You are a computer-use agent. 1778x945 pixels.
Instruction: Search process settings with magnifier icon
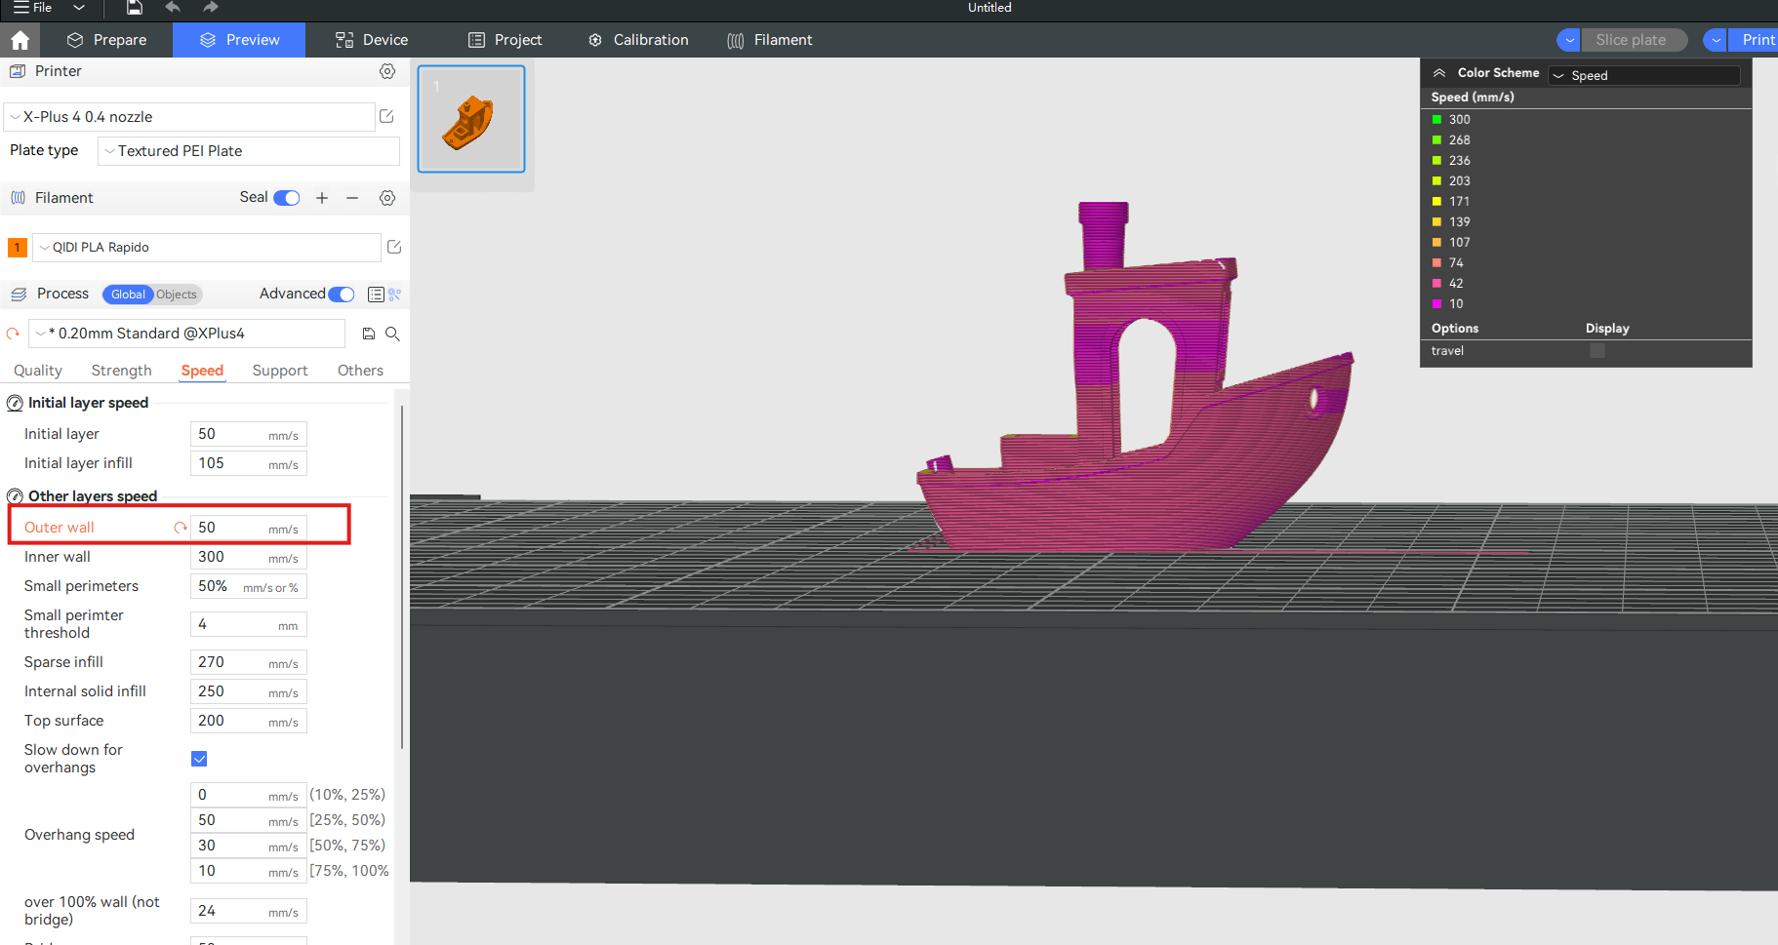click(392, 334)
